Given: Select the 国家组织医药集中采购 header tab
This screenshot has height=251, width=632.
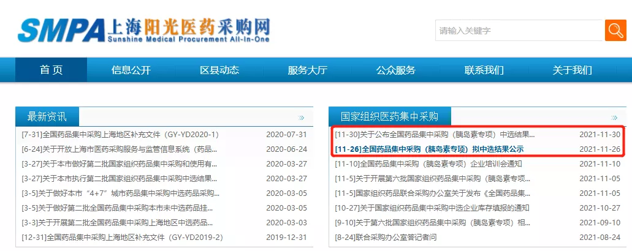Looking at the screenshot, I should pyautogui.click(x=390, y=117).
